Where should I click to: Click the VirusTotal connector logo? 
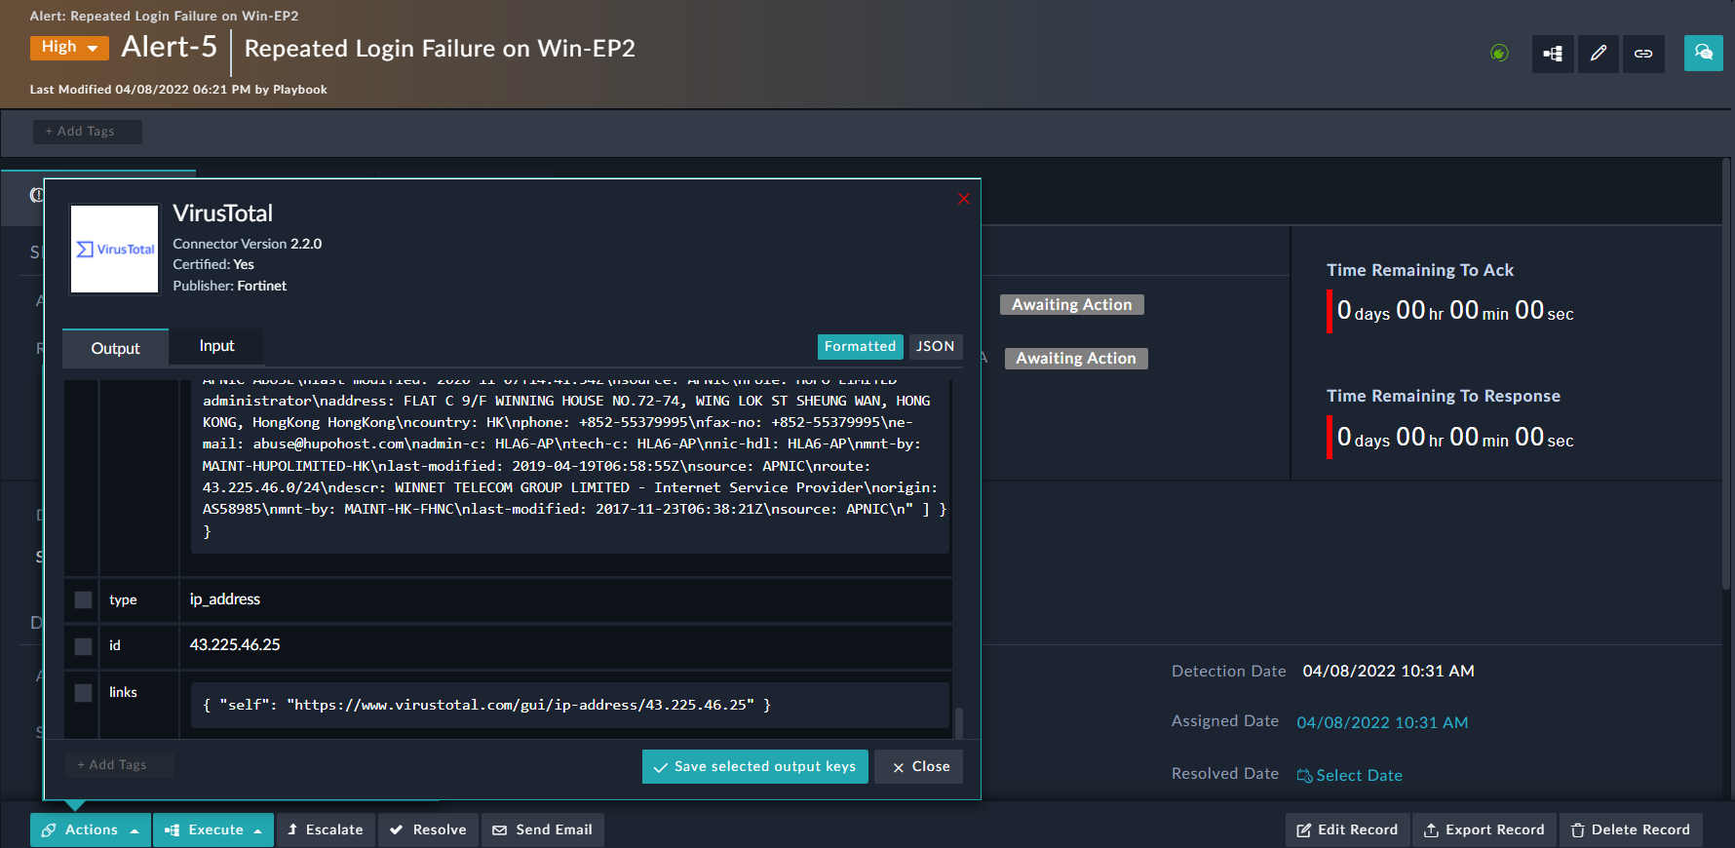(114, 249)
